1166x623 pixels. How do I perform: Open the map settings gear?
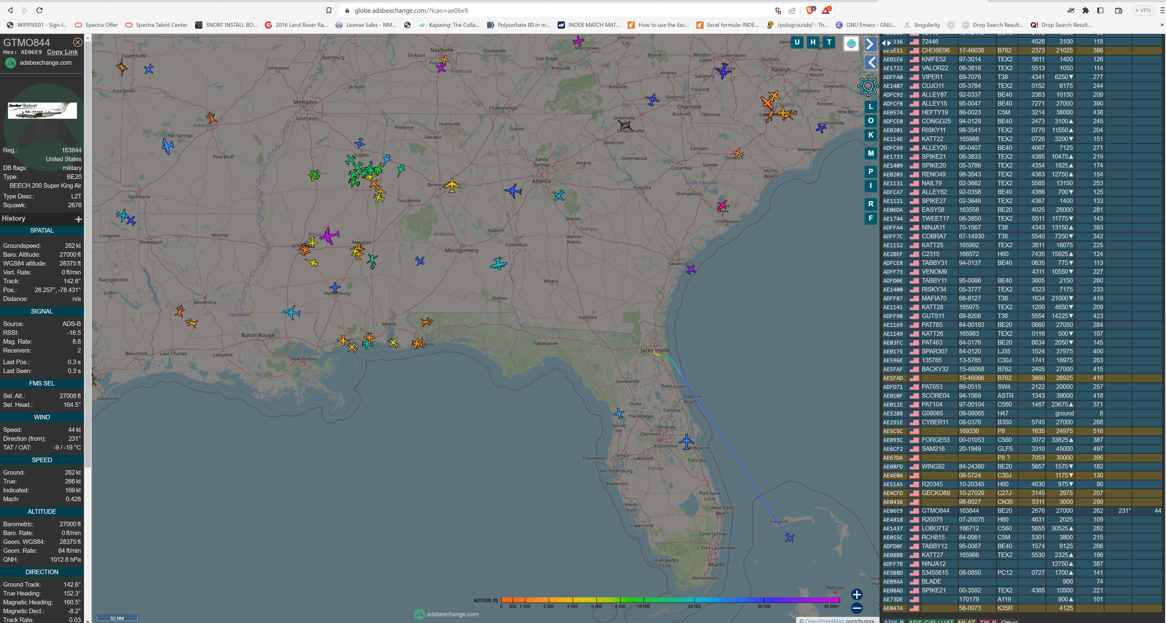click(868, 86)
